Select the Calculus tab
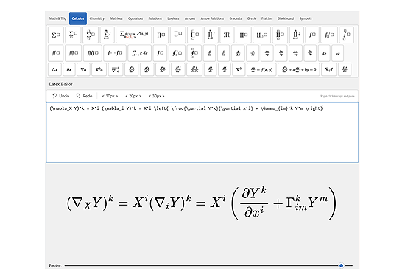Image resolution: width=405 pixels, height=280 pixels. tap(78, 18)
